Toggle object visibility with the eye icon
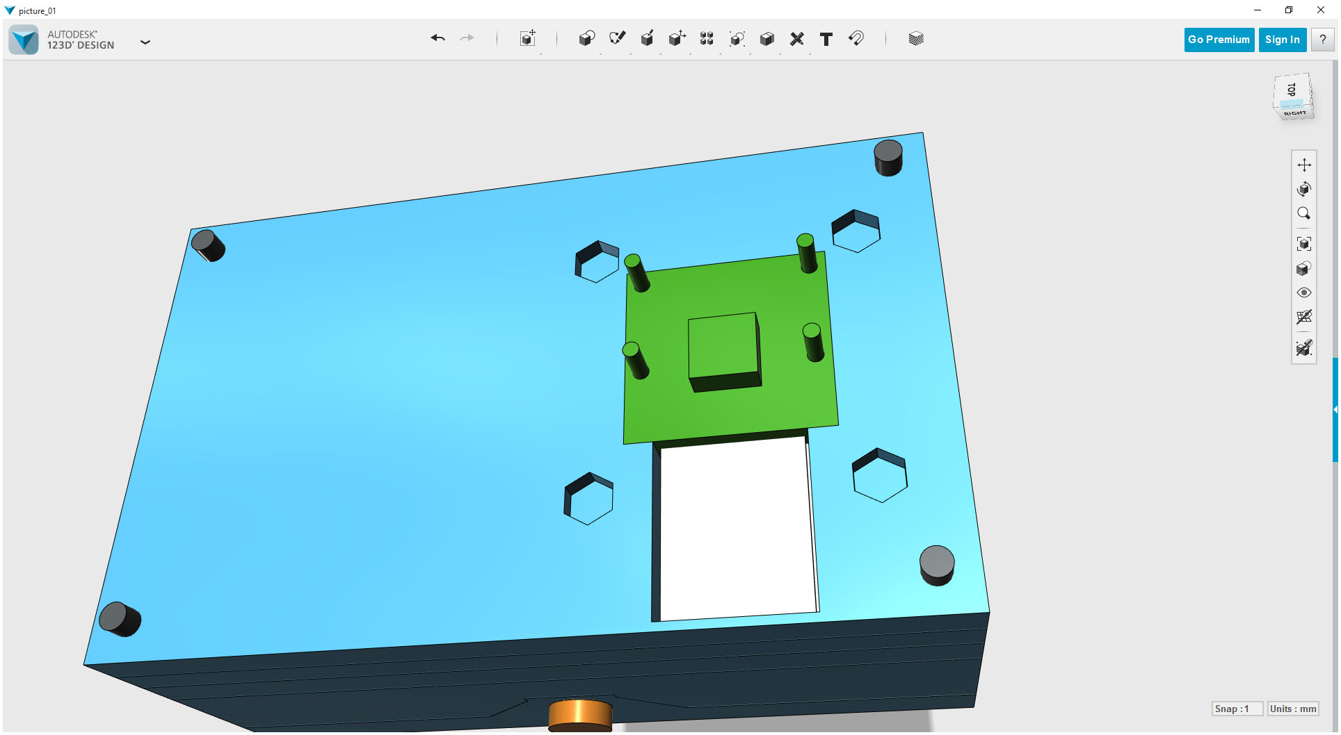The image size is (1341, 735). pos(1305,292)
